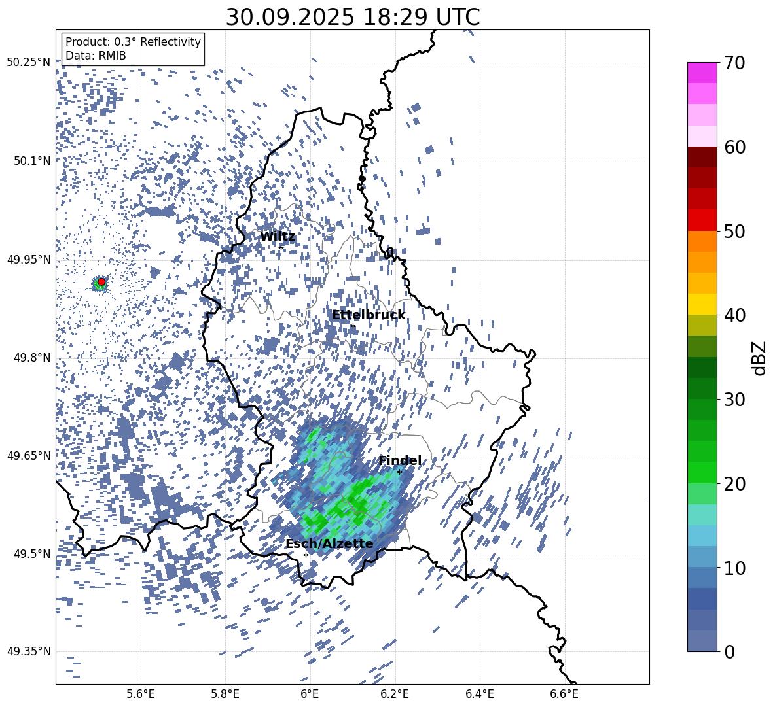Click the 30.09.2025 18:29 UTC title
This screenshot has width=775, height=707.
pyautogui.click(x=352, y=17)
